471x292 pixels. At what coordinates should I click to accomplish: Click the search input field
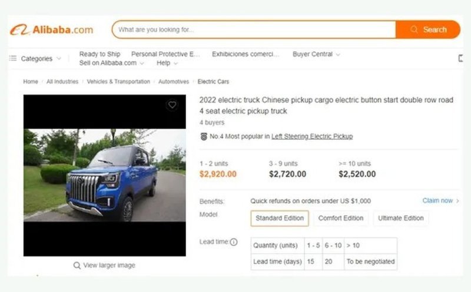(254, 29)
